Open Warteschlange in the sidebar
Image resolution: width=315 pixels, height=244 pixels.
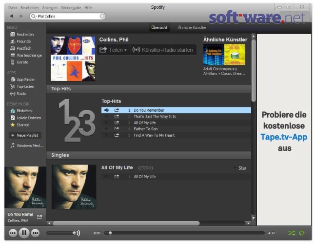26,55
